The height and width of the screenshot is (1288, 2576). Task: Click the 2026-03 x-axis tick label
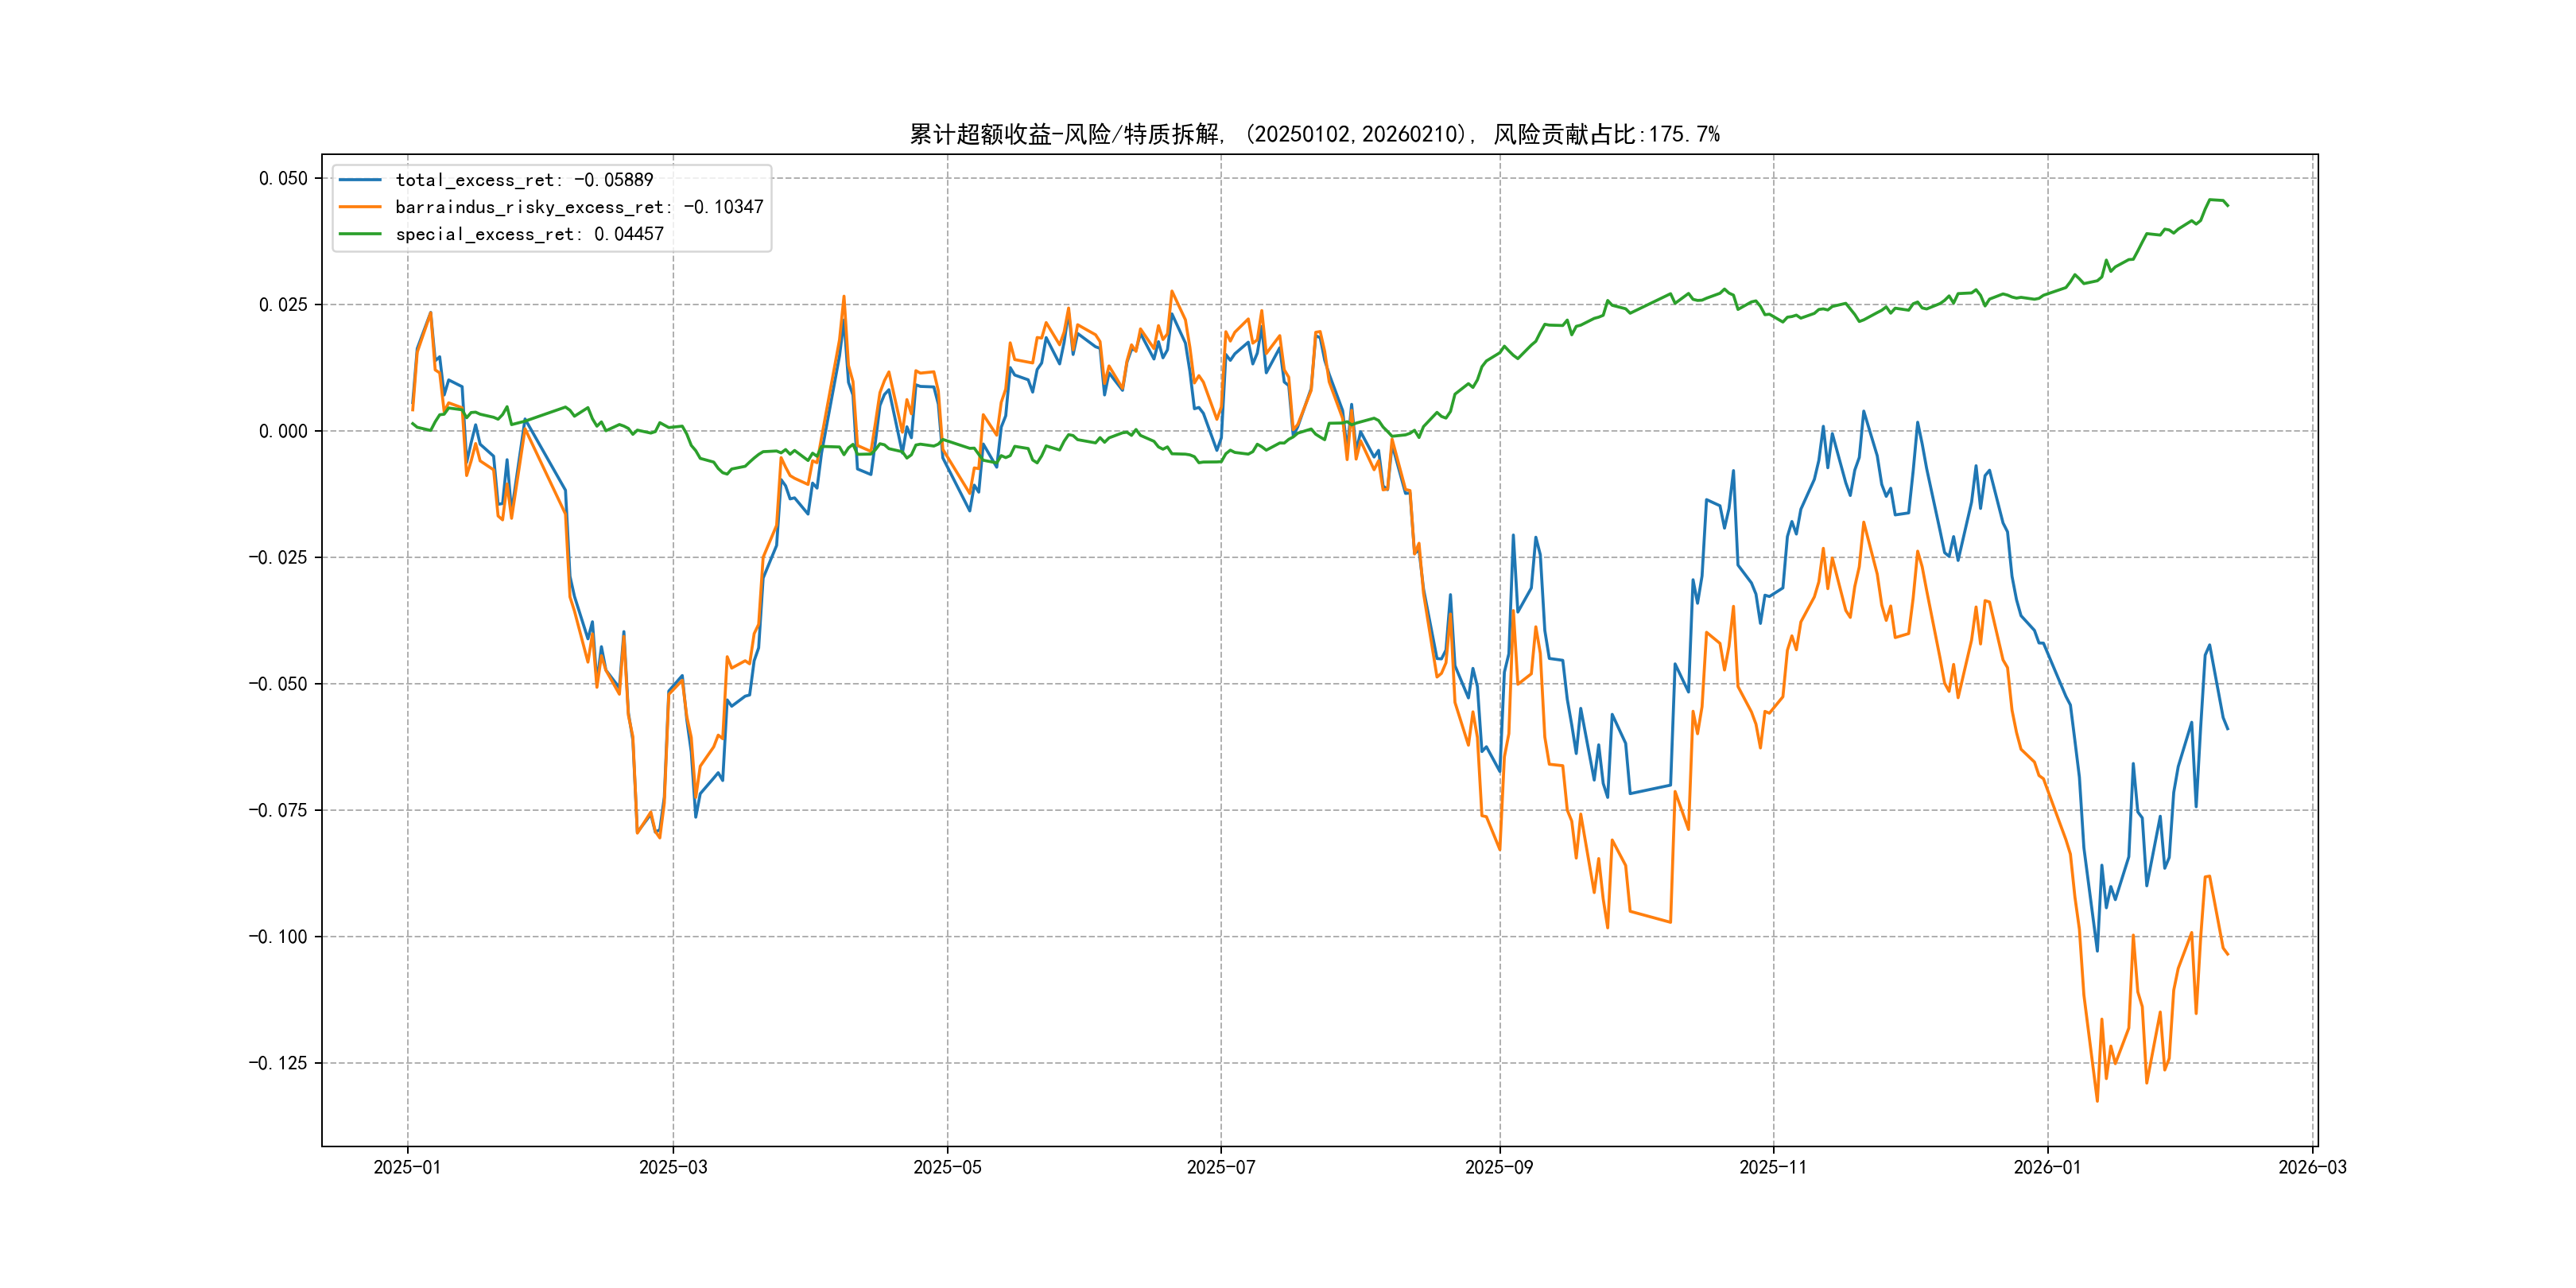click(2312, 1167)
